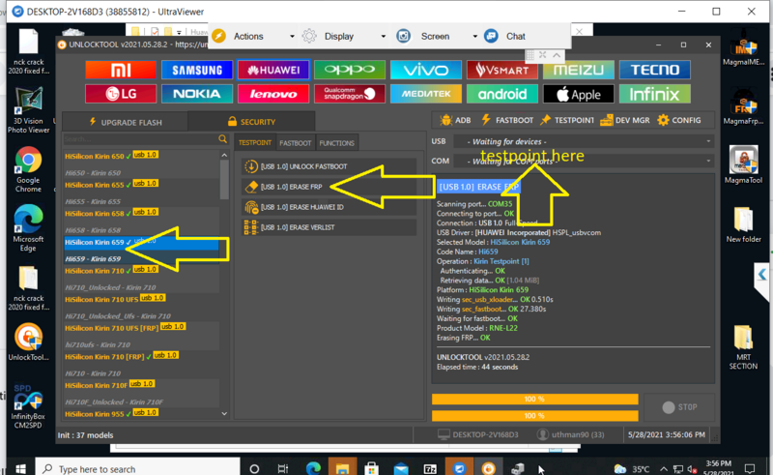The image size is (773, 475).
Task: Select the Huawei brand tile
Action: 273,70
